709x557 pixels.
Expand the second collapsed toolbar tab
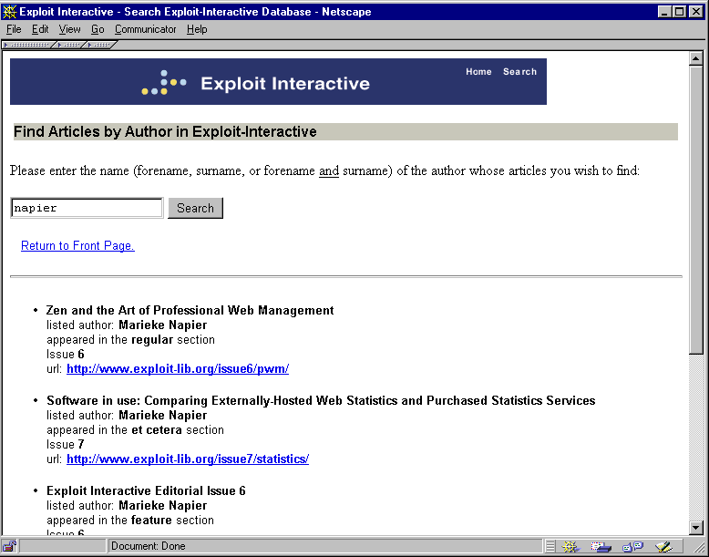70,45
